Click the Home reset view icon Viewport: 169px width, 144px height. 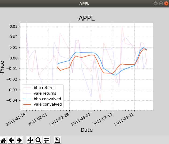[3, 140]
